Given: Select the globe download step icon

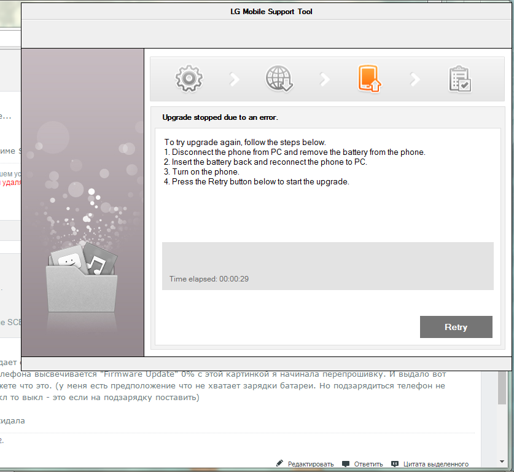Looking at the screenshot, I should pos(279,79).
